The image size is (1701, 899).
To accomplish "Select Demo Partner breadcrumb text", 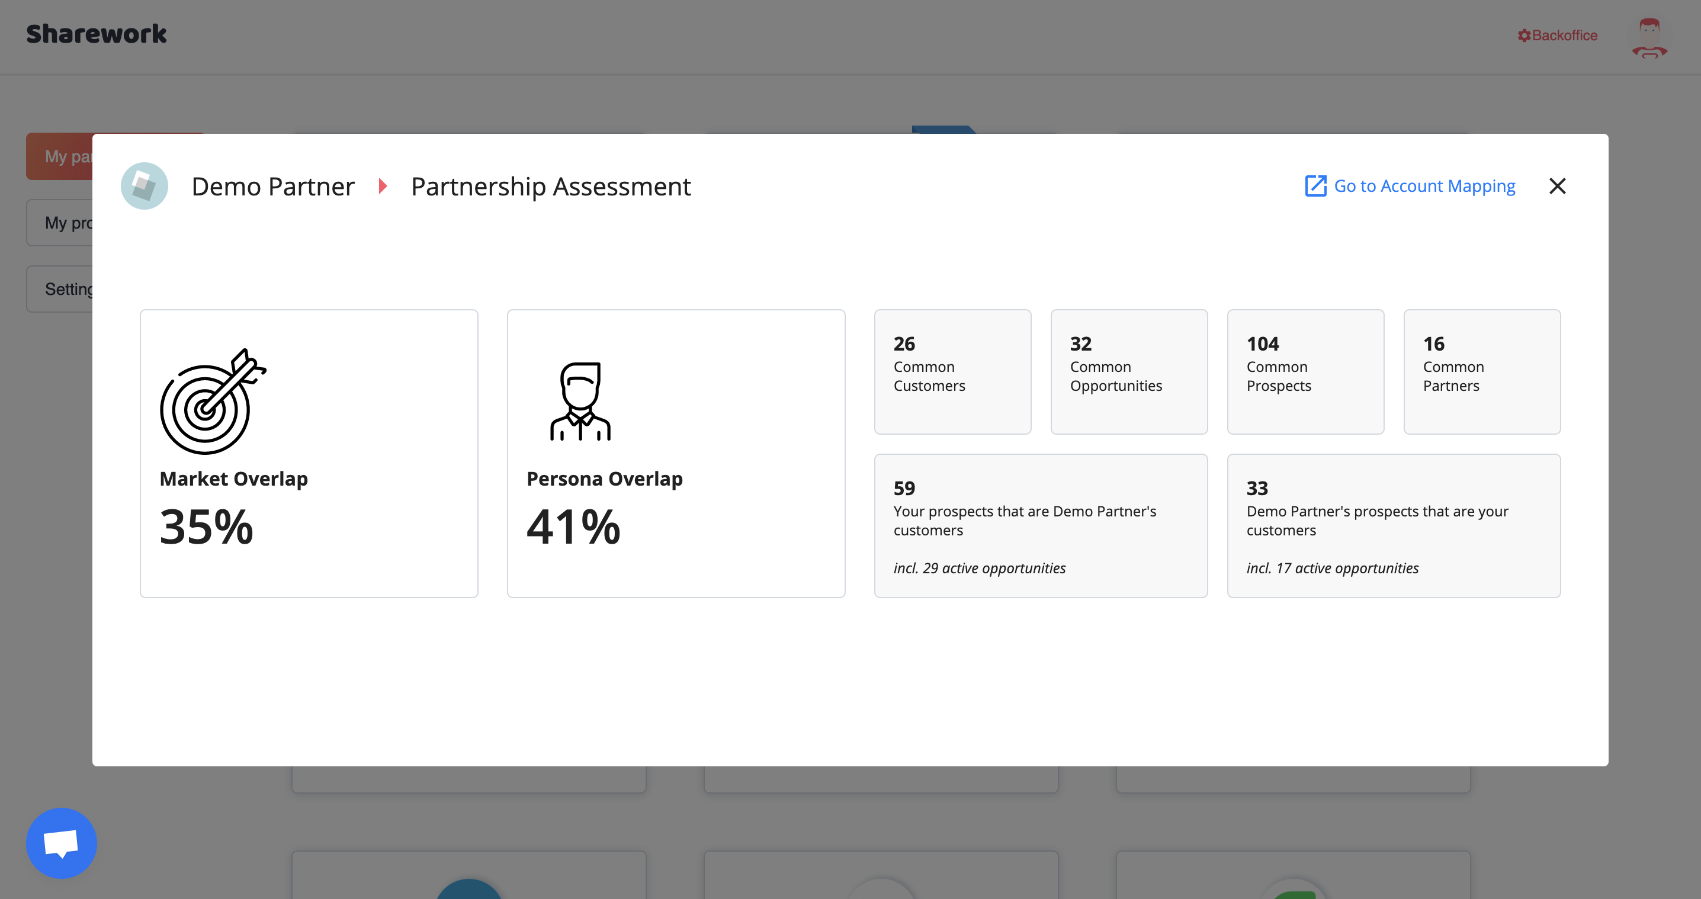I will click(272, 186).
